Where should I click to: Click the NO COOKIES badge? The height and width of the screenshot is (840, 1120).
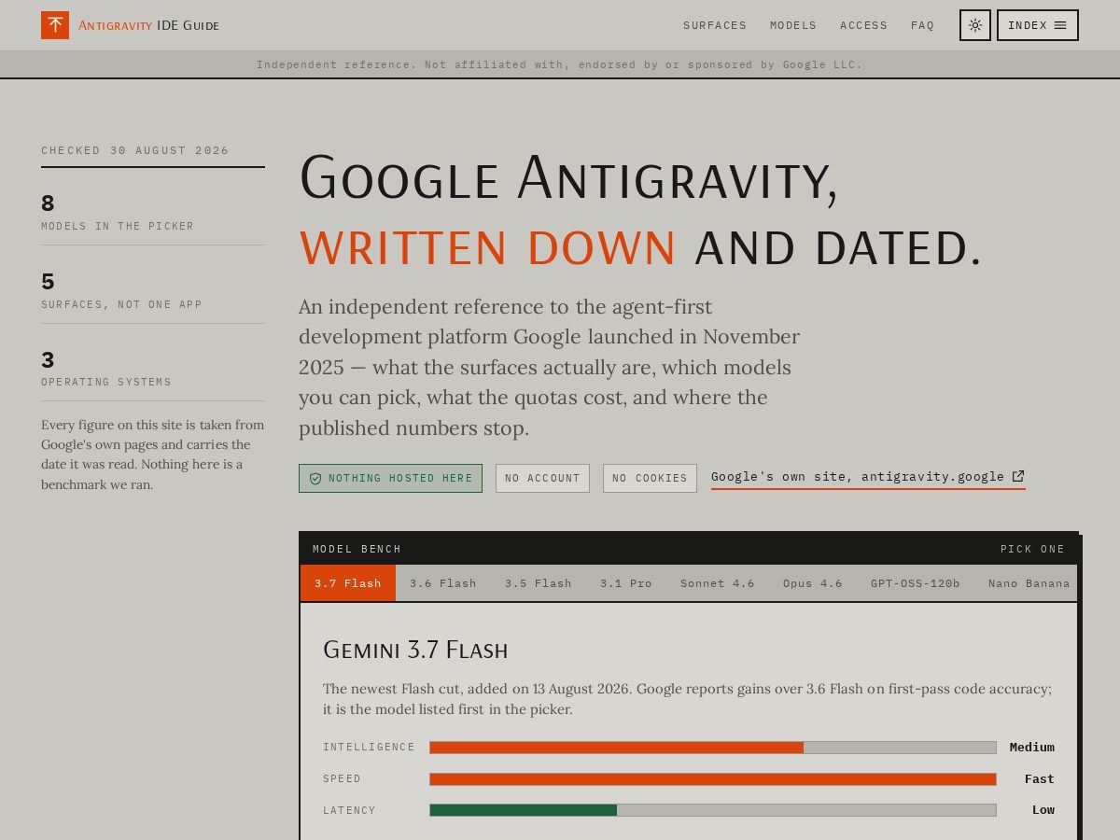click(x=650, y=479)
